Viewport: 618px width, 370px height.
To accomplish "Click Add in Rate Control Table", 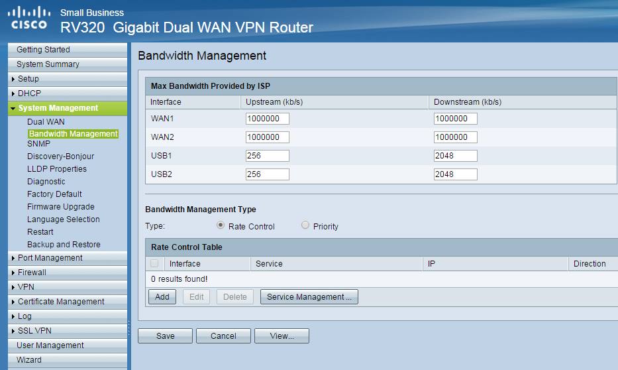I will [x=162, y=297].
